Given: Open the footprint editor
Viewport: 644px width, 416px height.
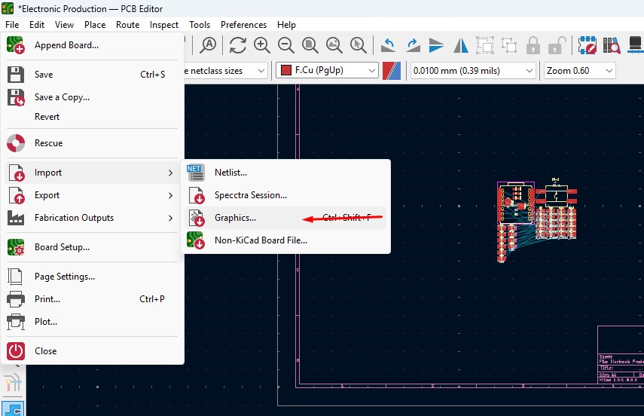Looking at the screenshot, I should point(588,44).
